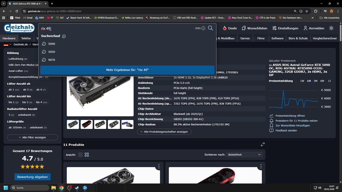Click Zur Wunschliste hinzufügen
This screenshot has width=342, height=192.
coord(290,125)
